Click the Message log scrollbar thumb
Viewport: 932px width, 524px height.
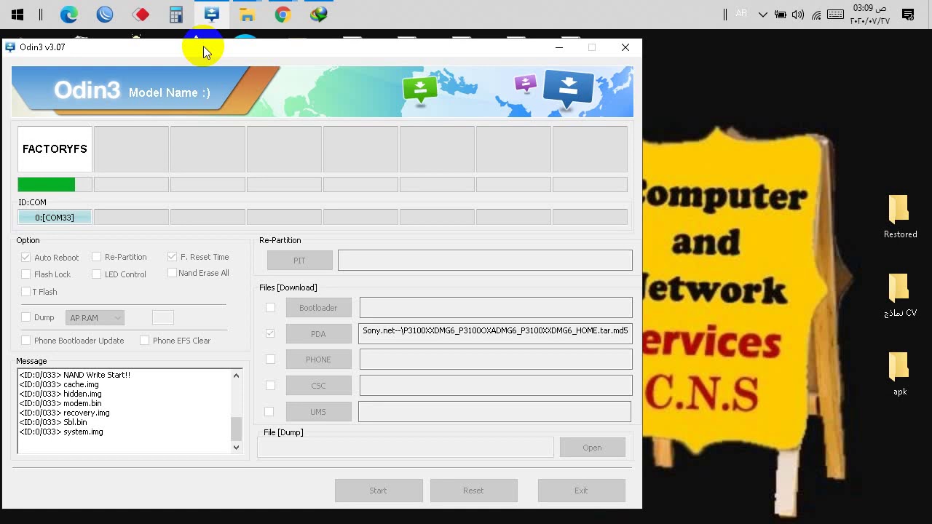tap(236, 428)
